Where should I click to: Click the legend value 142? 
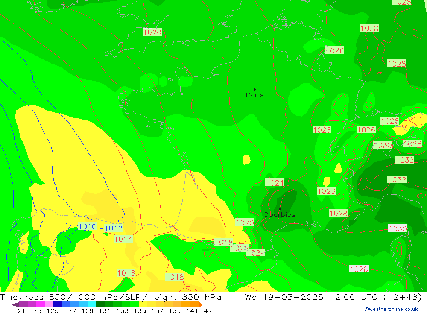[206, 310]
